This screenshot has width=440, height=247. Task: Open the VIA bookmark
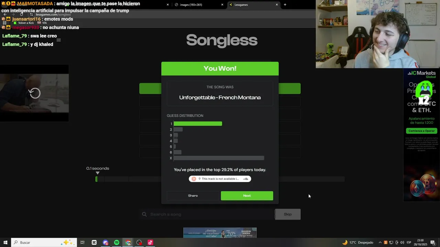pyautogui.click(x=42, y=23)
